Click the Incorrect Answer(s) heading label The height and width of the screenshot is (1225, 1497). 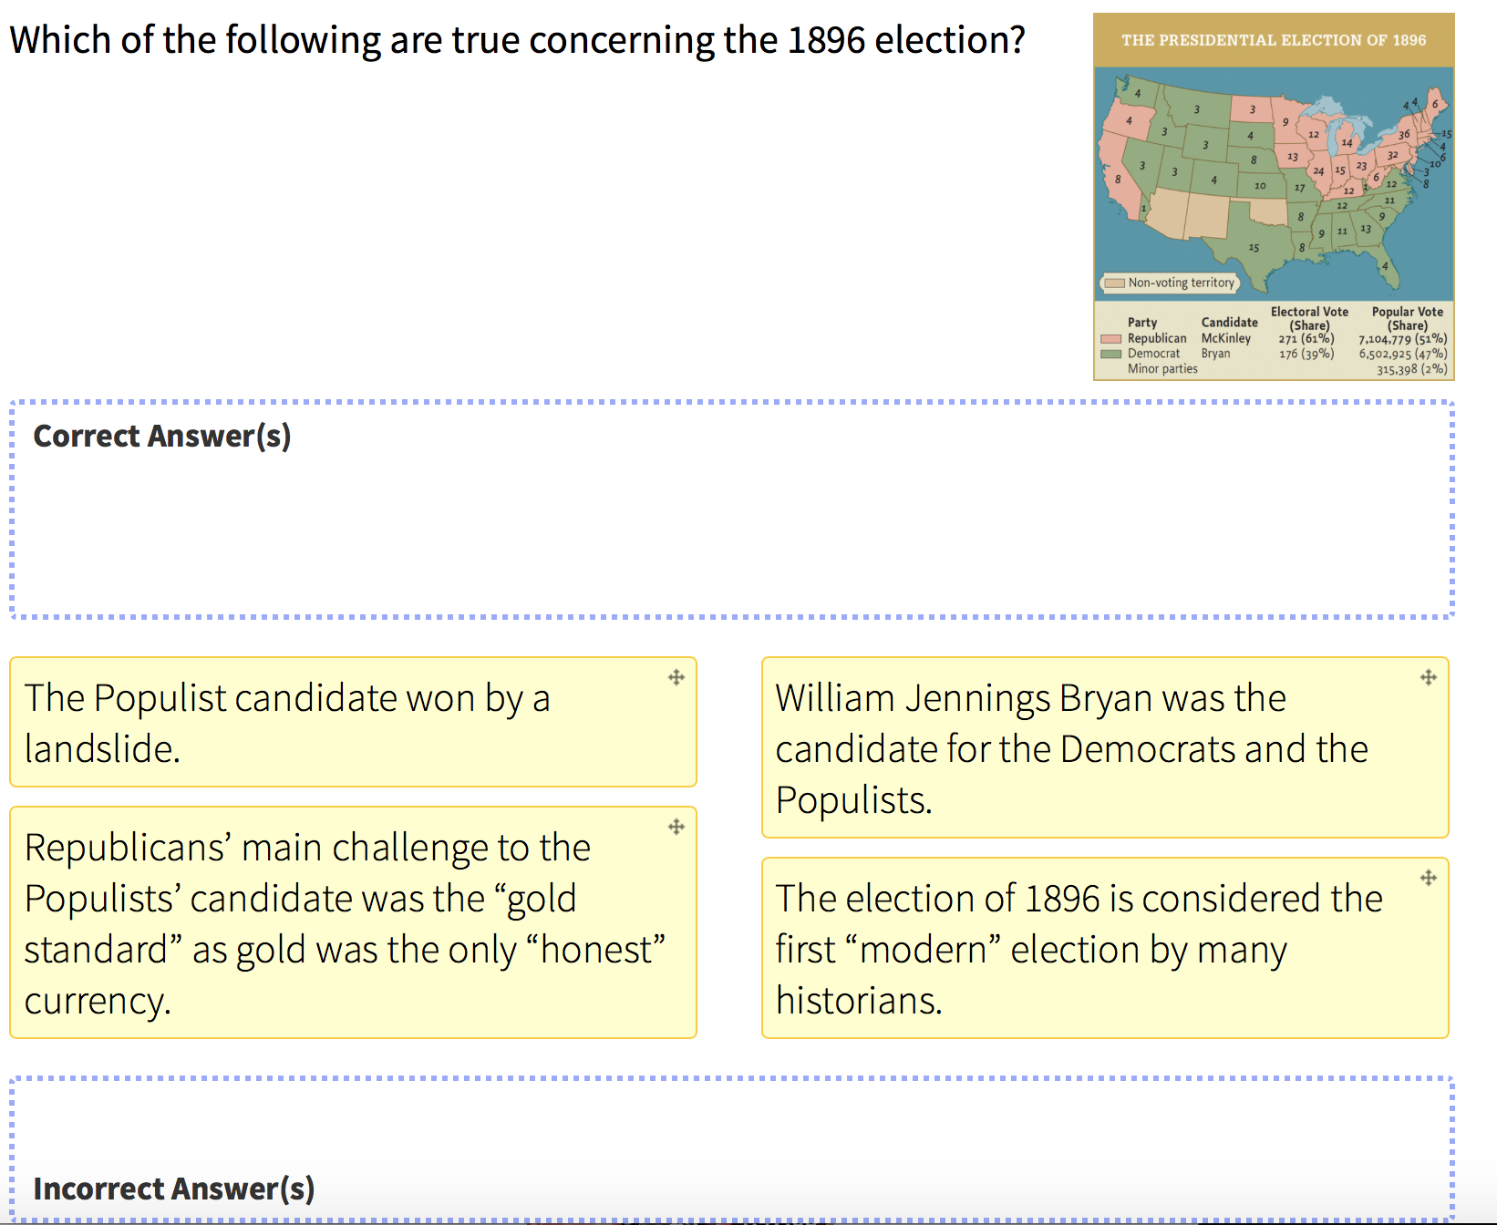174,1189
